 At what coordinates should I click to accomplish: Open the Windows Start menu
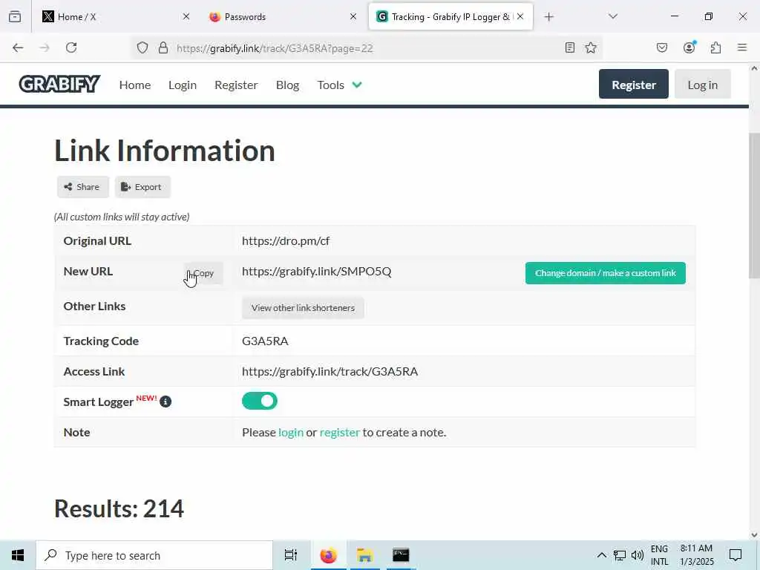18,555
